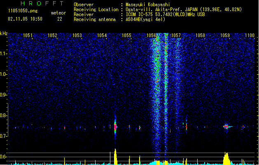Click the 1100 time axis marker
Viewport: 259px width, 165px height.
250,35
